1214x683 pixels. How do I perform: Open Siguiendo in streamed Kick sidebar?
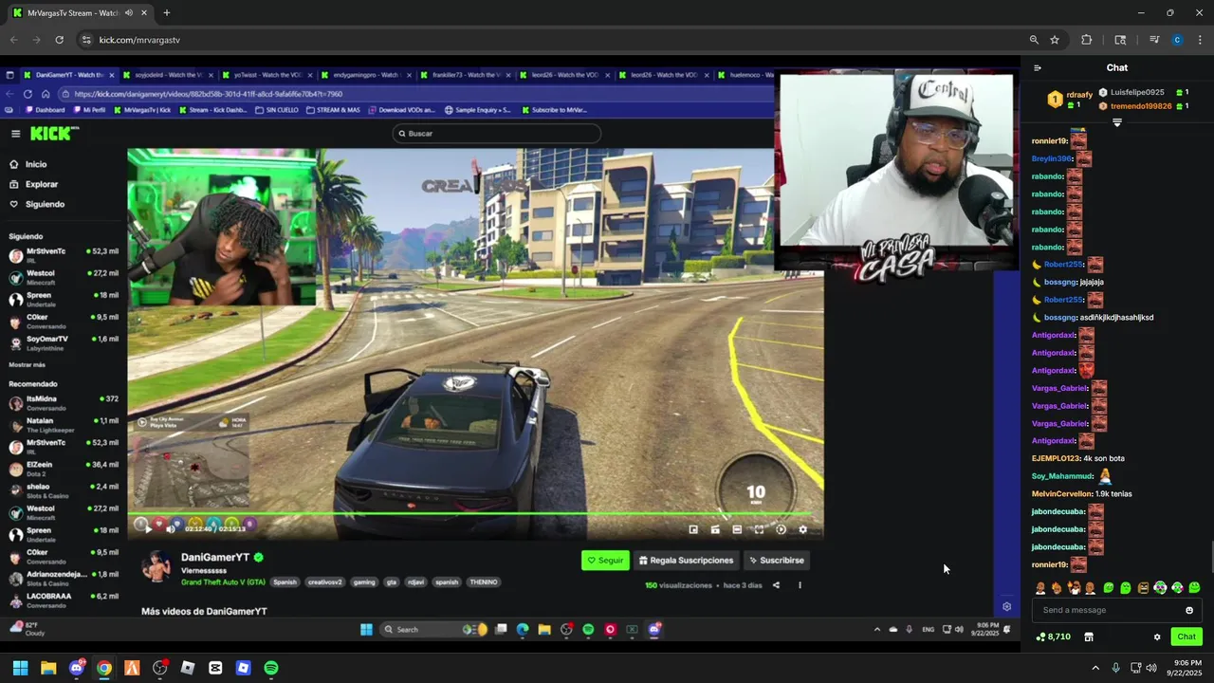[38, 204]
